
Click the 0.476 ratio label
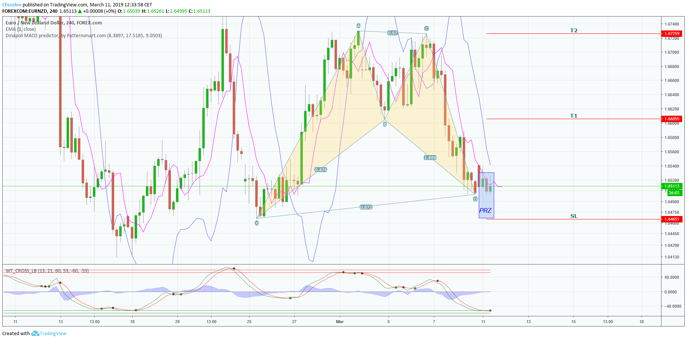321,170
